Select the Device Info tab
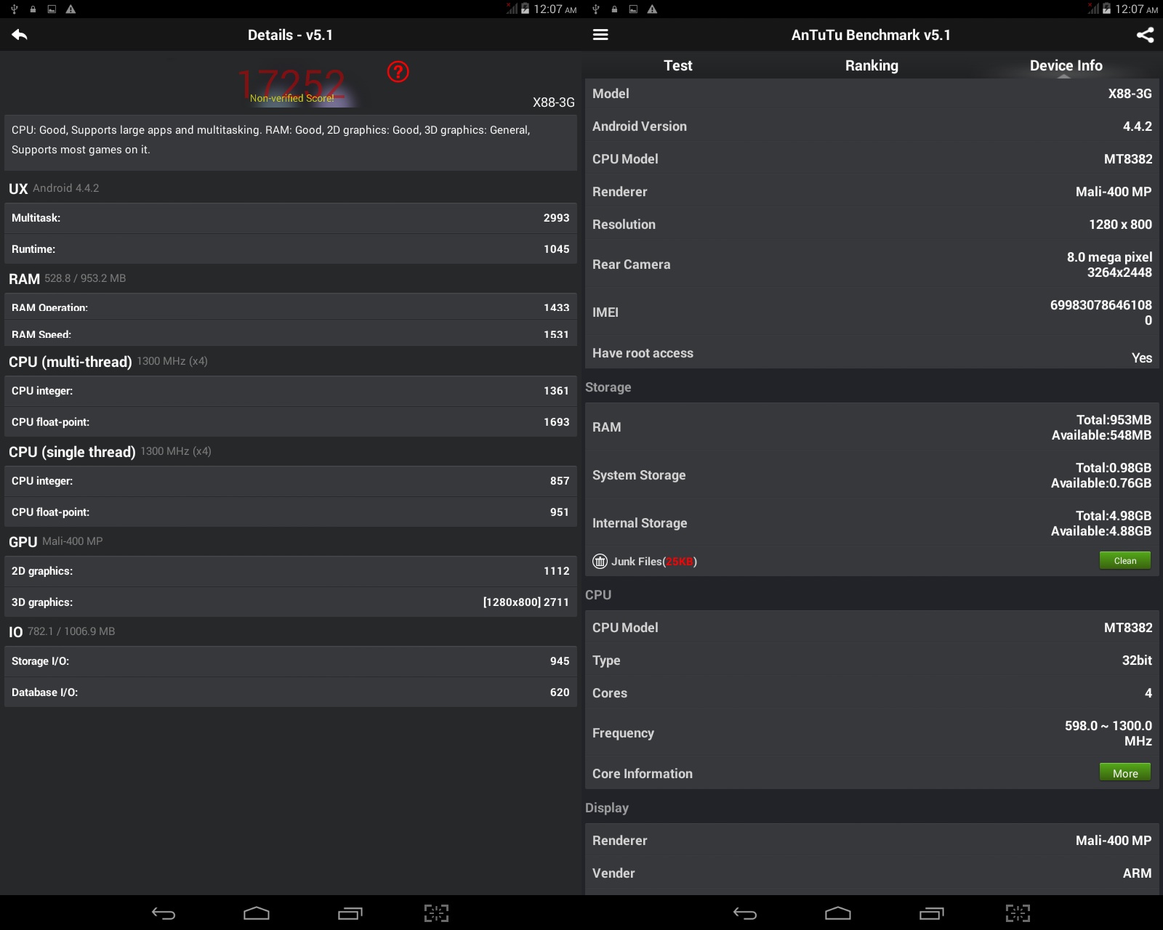The height and width of the screenshot is (930, 1163). (1066, 65)
